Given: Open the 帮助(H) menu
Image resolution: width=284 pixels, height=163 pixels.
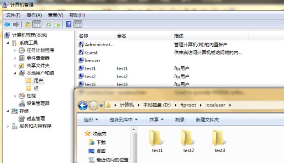Looking at the screenshot, I should pos(77,15).
